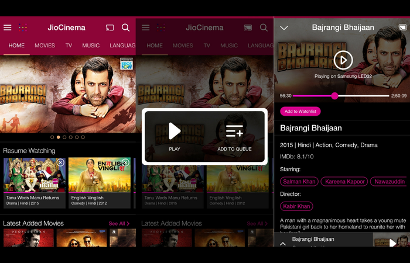Click total duration 2:50:09
Screen dimensions: 410x263
(399, 96)
